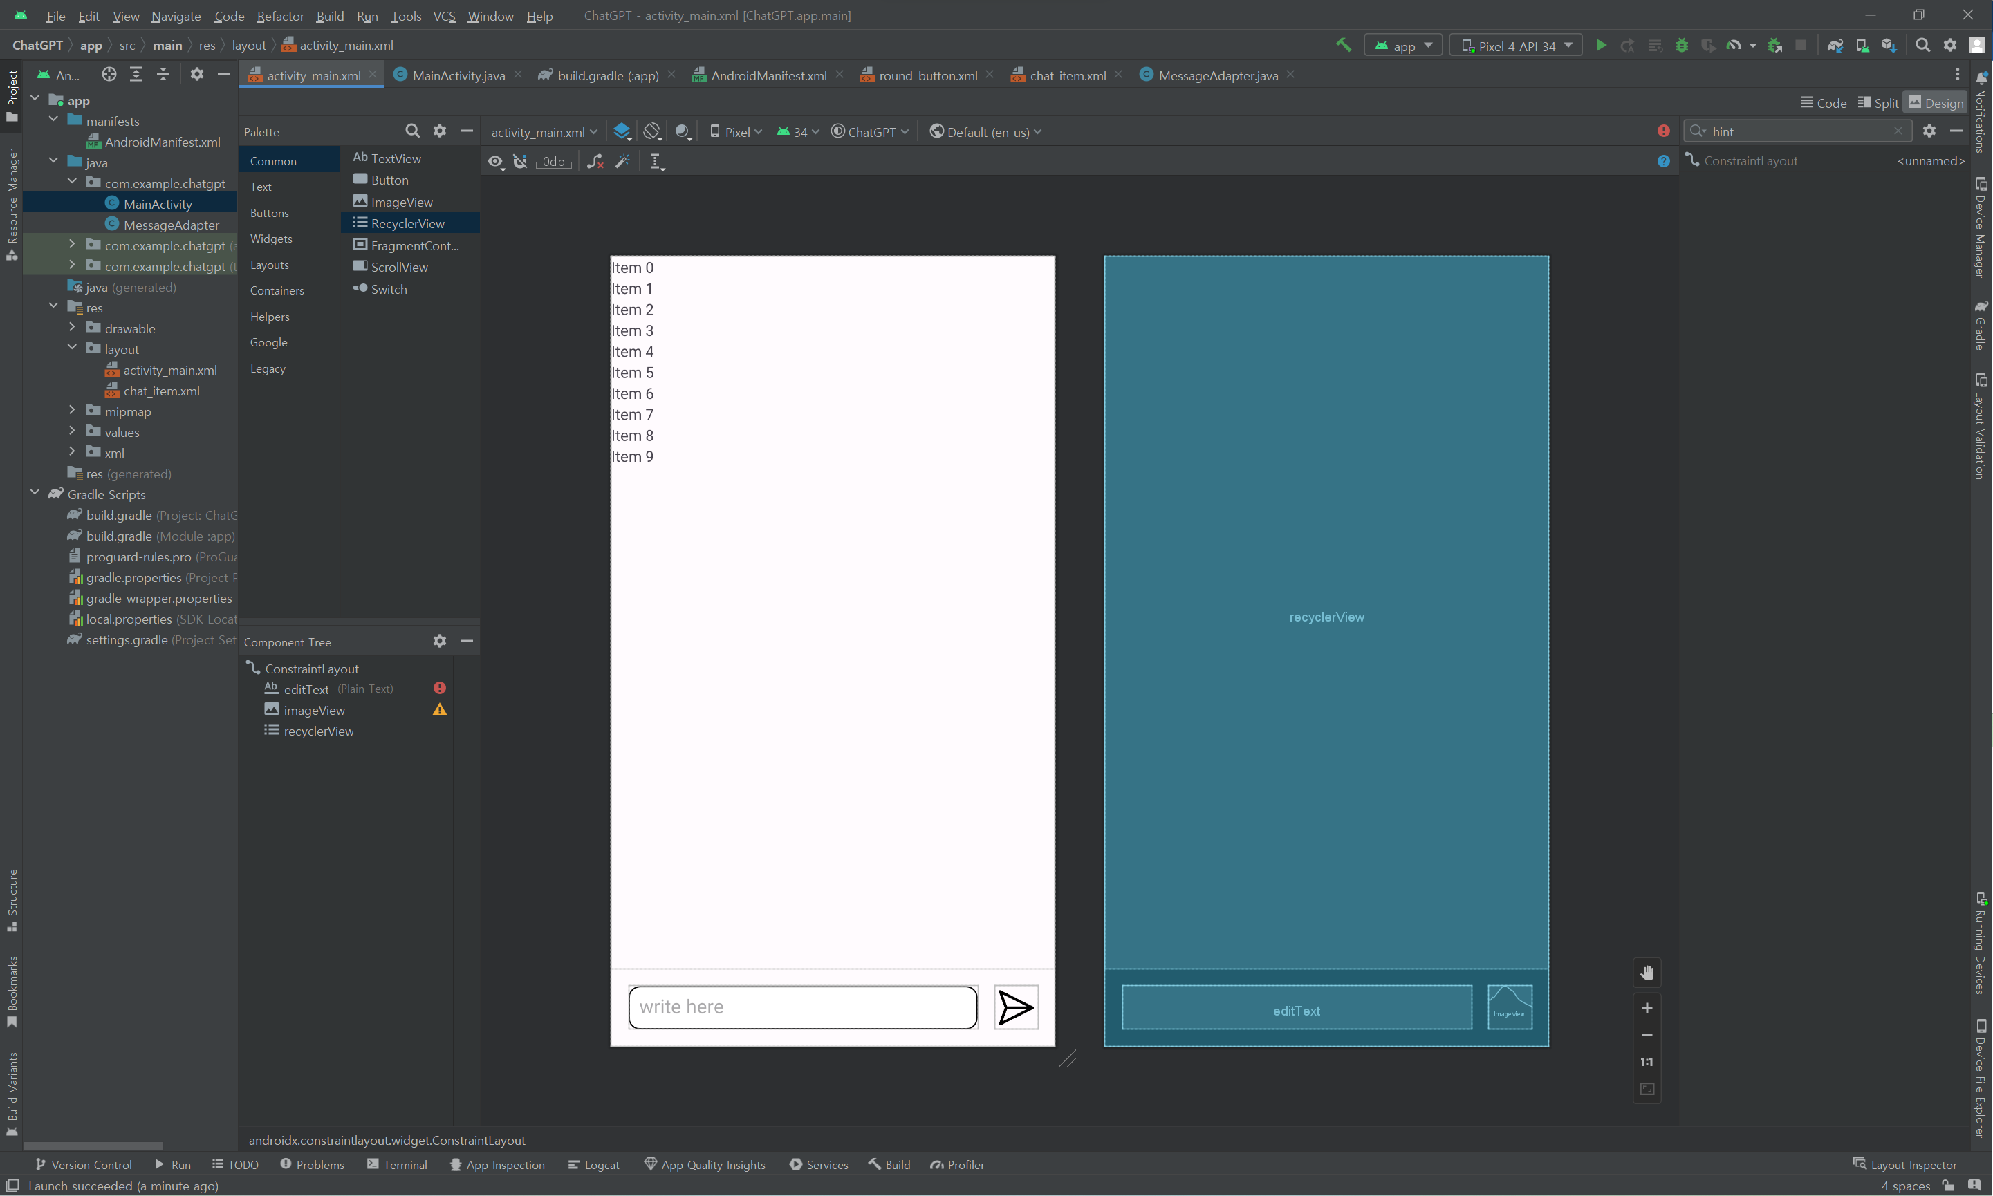Click the Debug app bug icon
This screenshot has width=1993, height=1196.
pyautogui.click(x=1681, y=46)
